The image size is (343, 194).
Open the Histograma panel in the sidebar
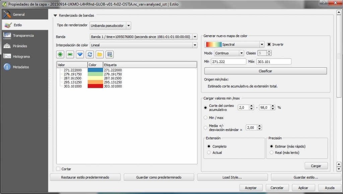pyautogui.click(x=21, y=57)
